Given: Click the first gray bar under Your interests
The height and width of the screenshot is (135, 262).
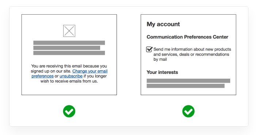Looking at the screenshot, I should click(189, 81).
